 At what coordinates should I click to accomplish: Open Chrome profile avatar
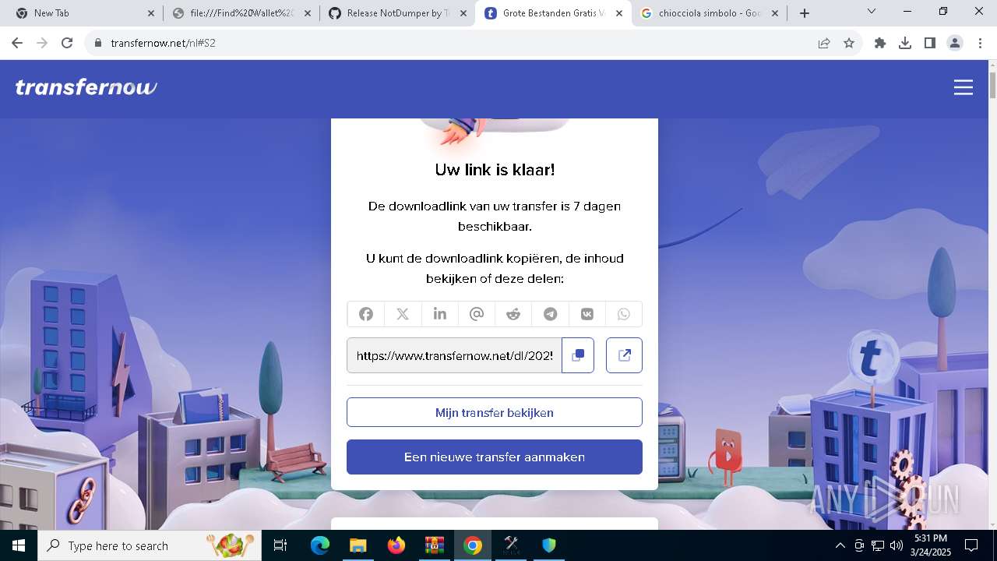point(955,43)
